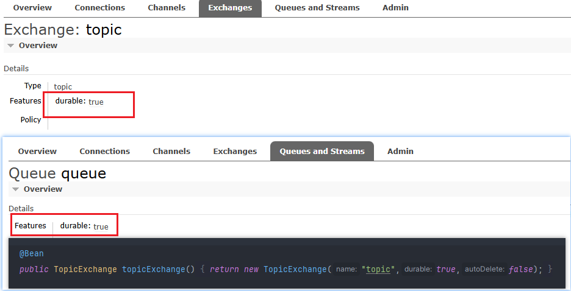Collapse the Exchange Overview section triangle
571x291 pixels.
tap(11, 46)
